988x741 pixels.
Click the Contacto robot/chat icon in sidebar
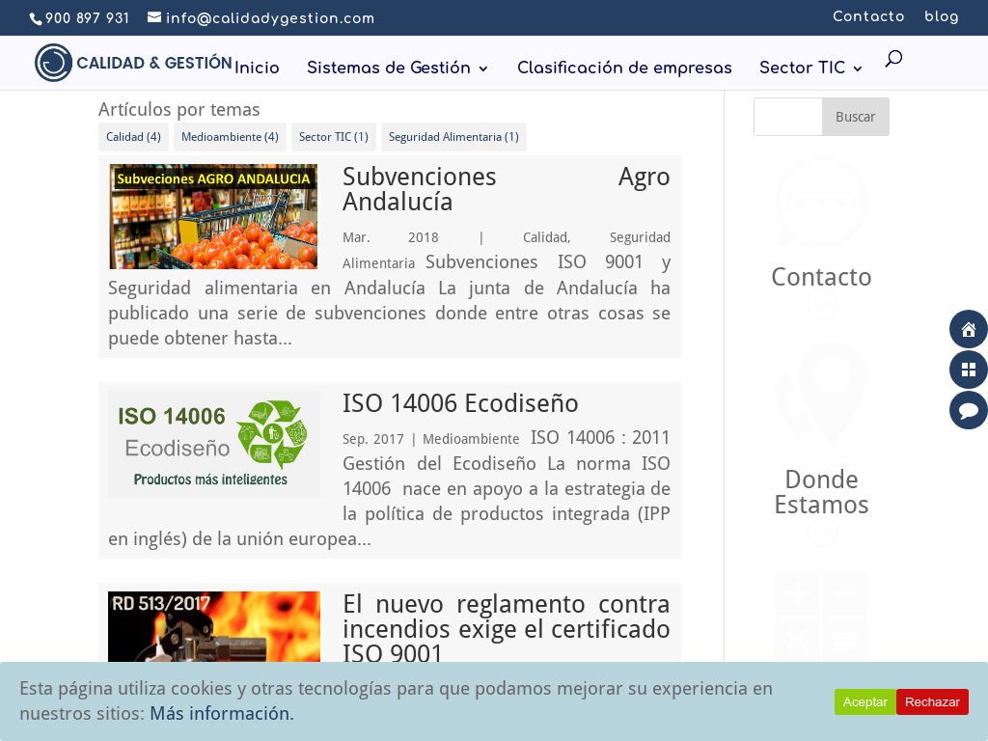click(x=821, y=203)
